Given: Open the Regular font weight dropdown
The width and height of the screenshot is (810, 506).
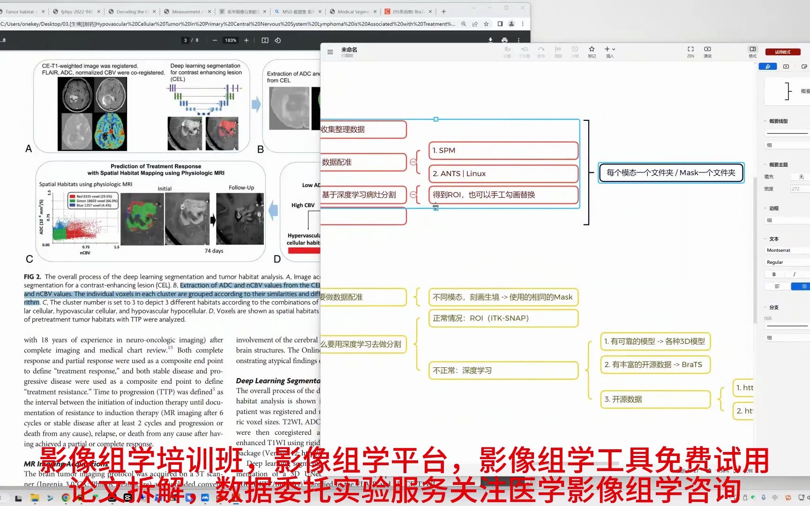Looking at the screenshot, I should click(787, 262).
